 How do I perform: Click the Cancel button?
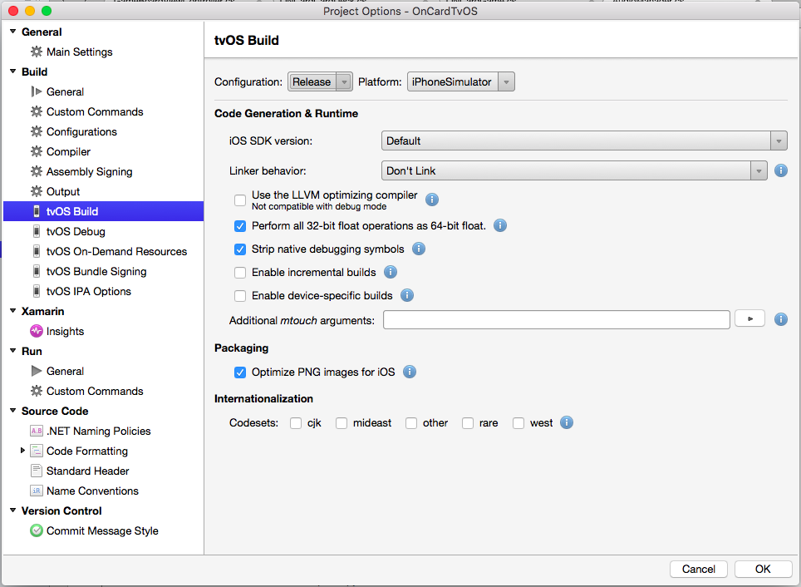click(698, 569)
